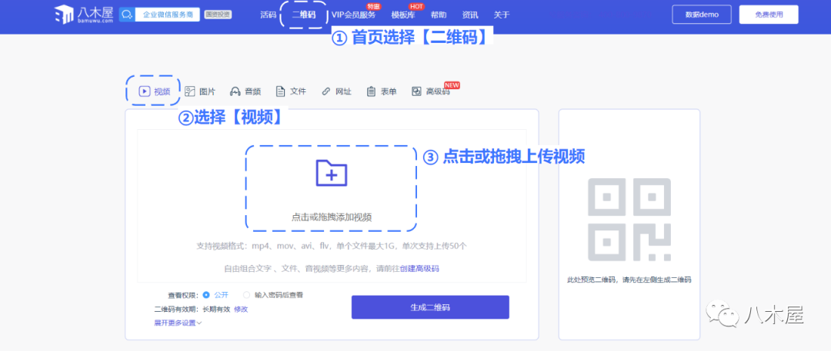The height and width of the screenshot is (351, 831).
Task: Expand 展开更多设置 options
Action: pyautogui.click(x=178, y=323)
